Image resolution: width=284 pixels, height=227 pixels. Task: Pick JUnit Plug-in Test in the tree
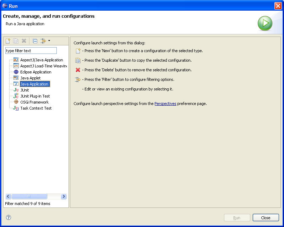click(35, 96)
